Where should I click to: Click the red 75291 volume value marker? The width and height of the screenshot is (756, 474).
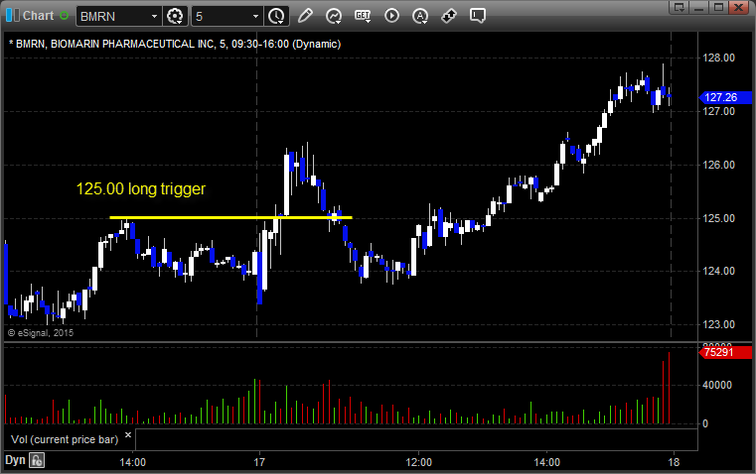[x=725, y=352]
